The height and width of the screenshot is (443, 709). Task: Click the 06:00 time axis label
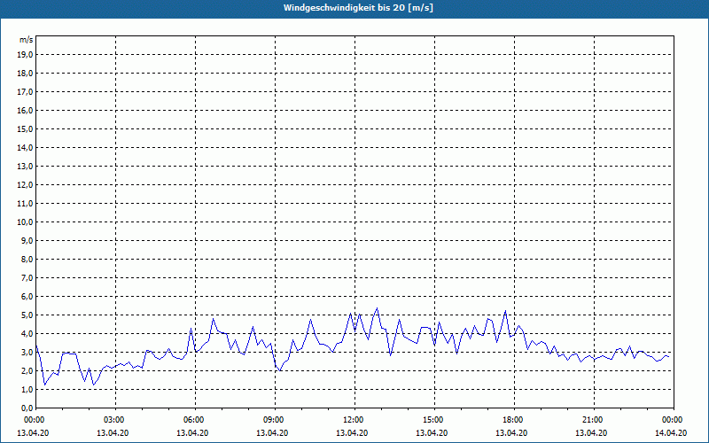point(195,420)
